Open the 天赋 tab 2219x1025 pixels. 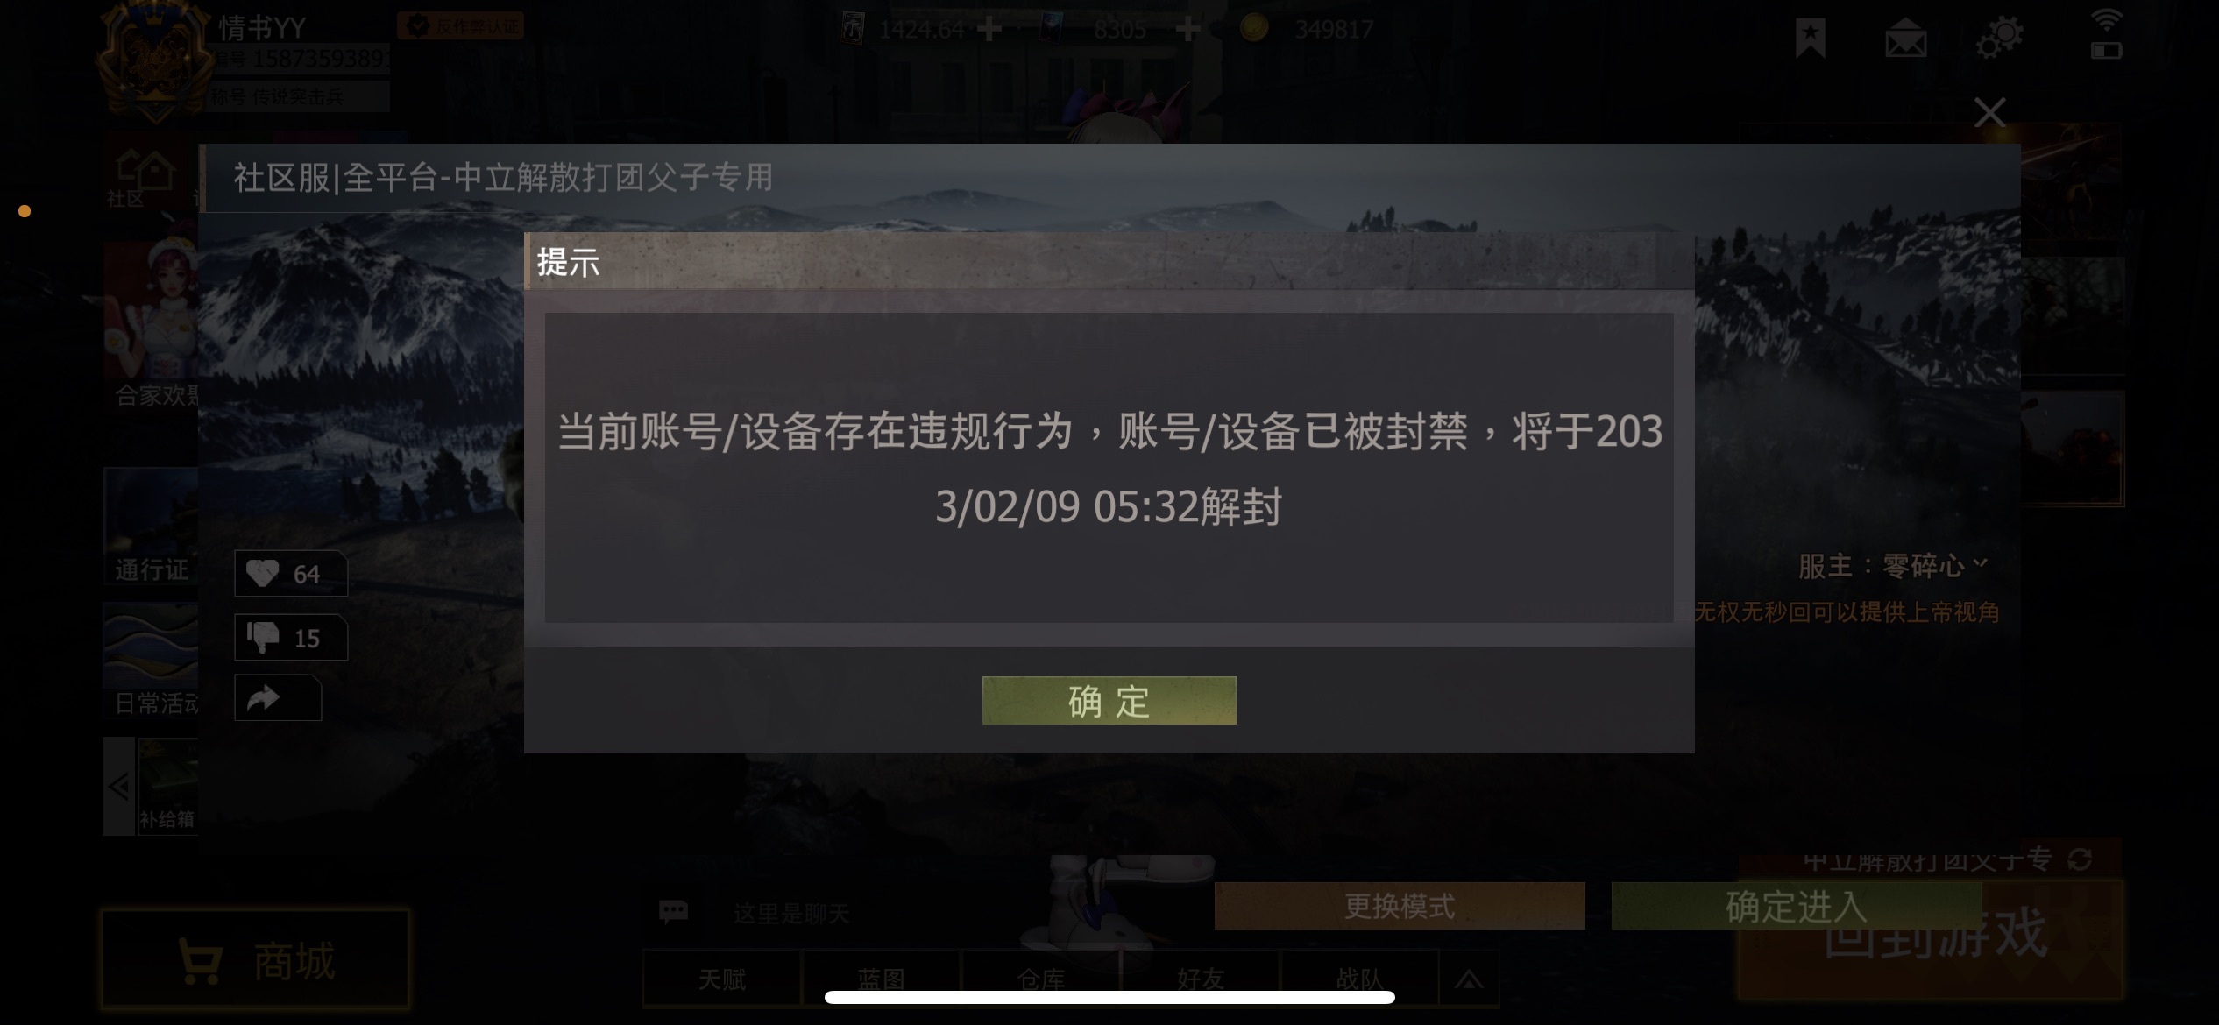pos(722,979)
